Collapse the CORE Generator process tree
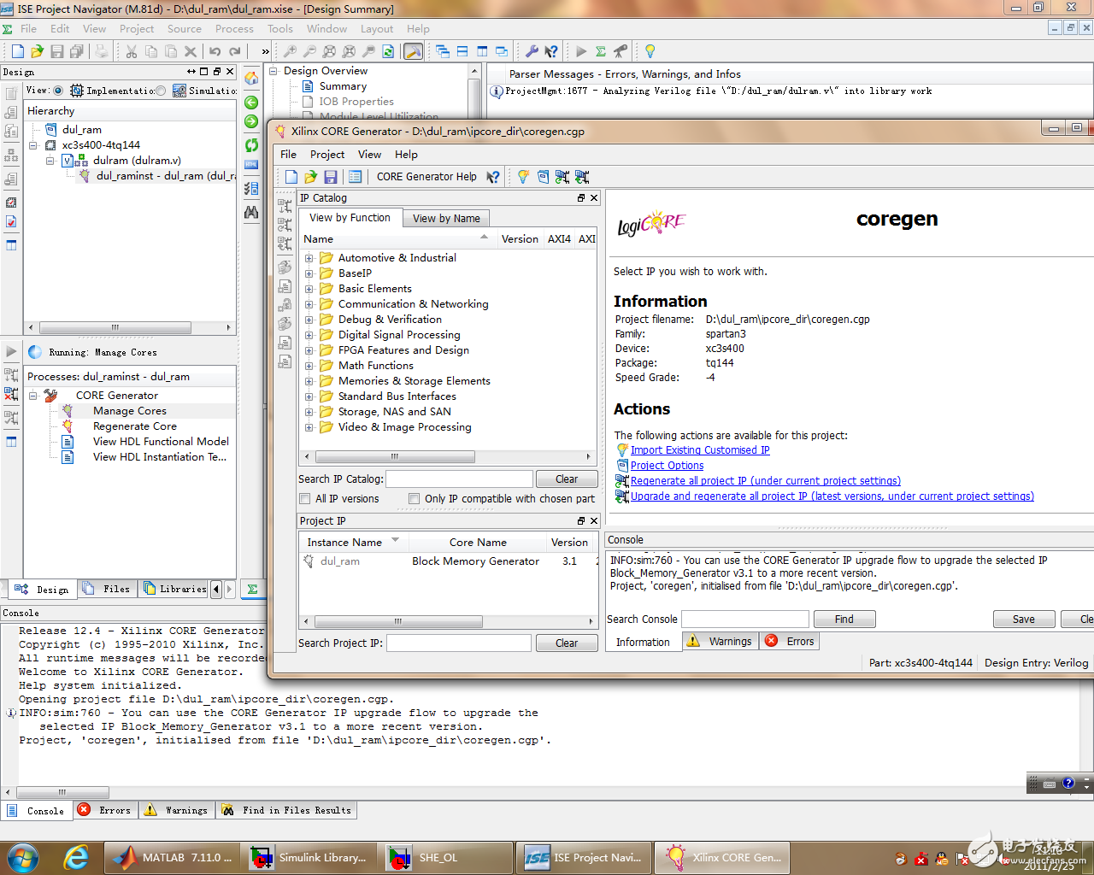Image resolution: width=1094 pixels, height=875 pixels. (x=33, y=396)
